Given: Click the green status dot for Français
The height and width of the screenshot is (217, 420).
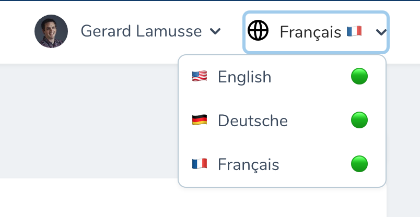Looking at the screenshot, I should coord(359,164).
